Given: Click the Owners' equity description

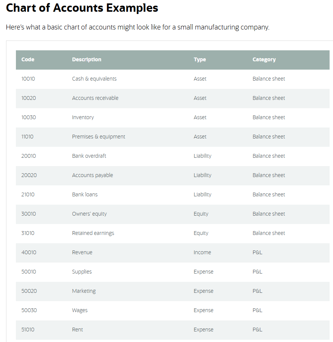Looking at the screenshot, I should [89, 214].
